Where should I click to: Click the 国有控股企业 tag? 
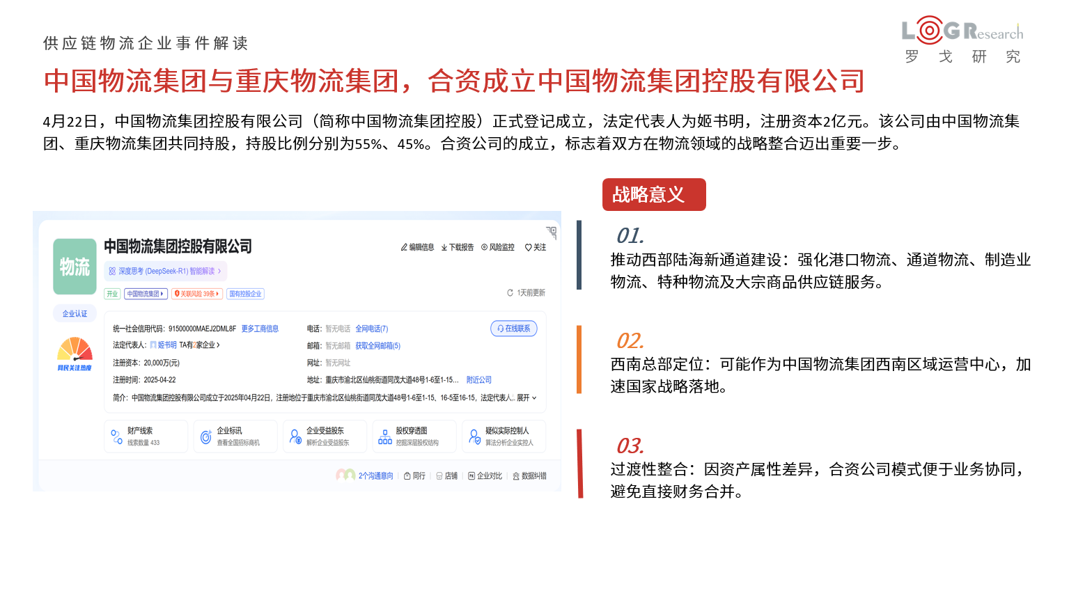(x=245, y=294)
